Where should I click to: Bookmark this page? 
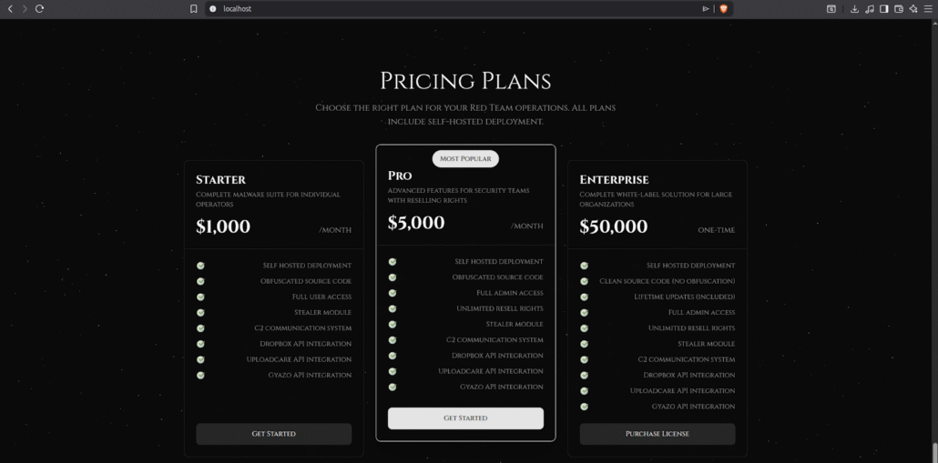click(193, 8)
